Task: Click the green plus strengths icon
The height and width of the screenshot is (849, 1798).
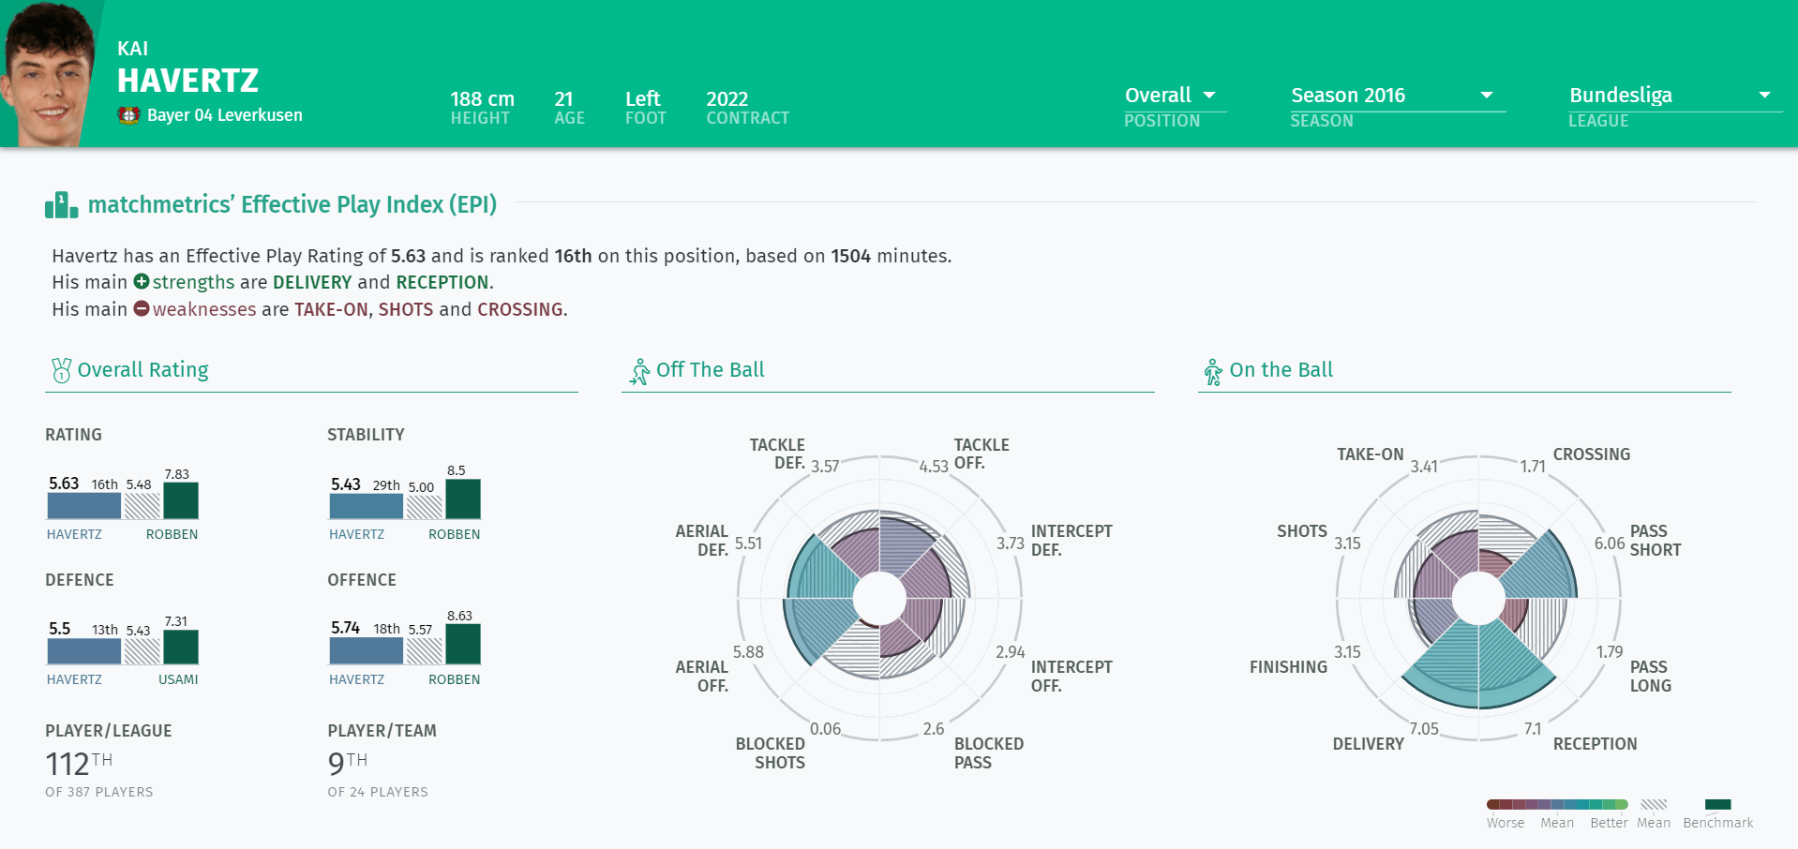Action: tap(142, 281)
